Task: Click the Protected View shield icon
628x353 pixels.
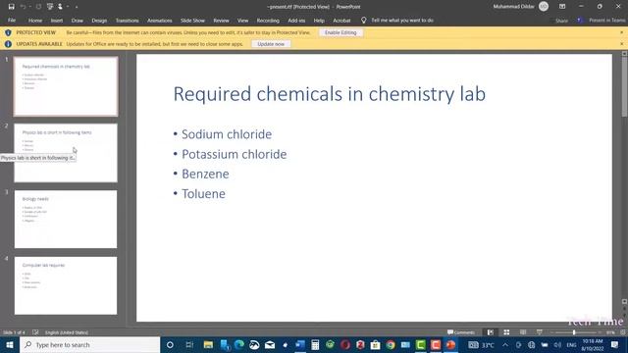Action: coord(8,32)
